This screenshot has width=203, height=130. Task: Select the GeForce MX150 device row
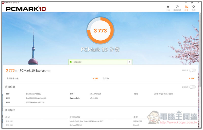click(x=76, y=125)
